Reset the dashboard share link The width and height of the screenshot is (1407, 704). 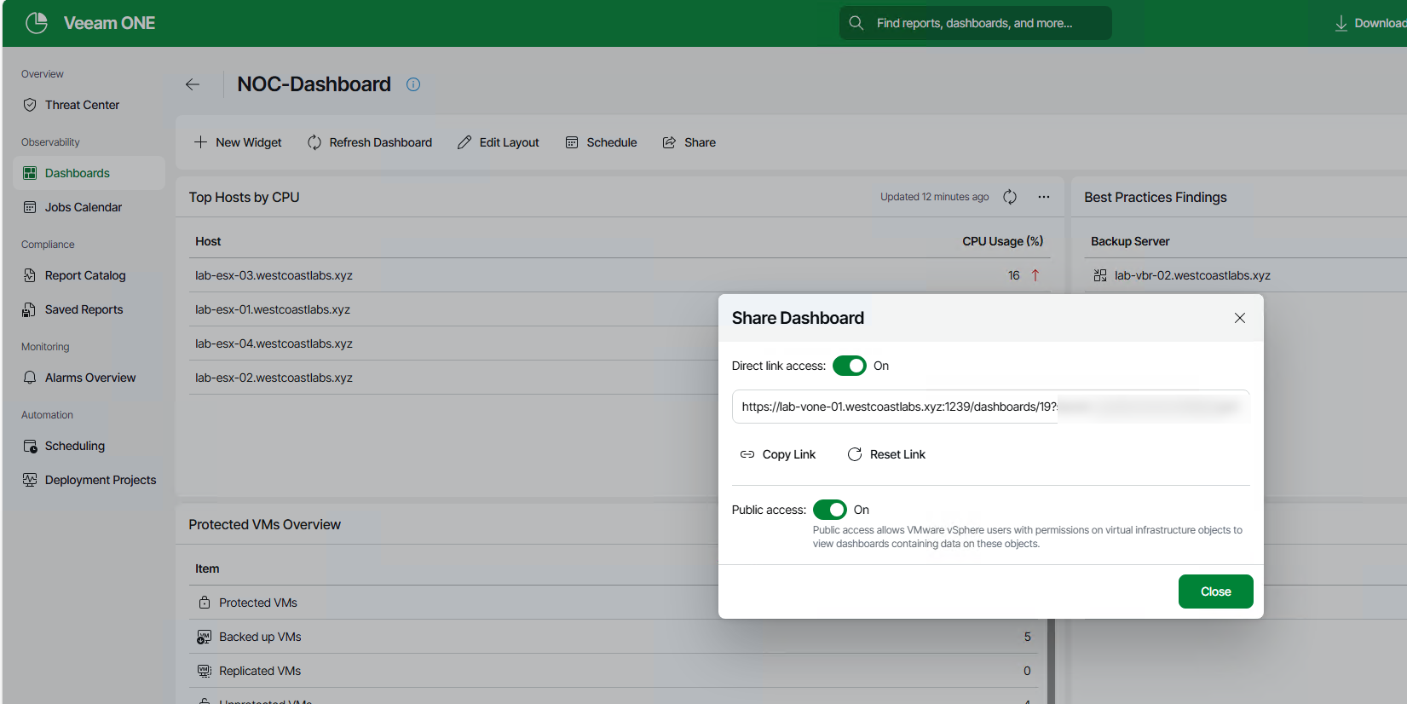886,454
